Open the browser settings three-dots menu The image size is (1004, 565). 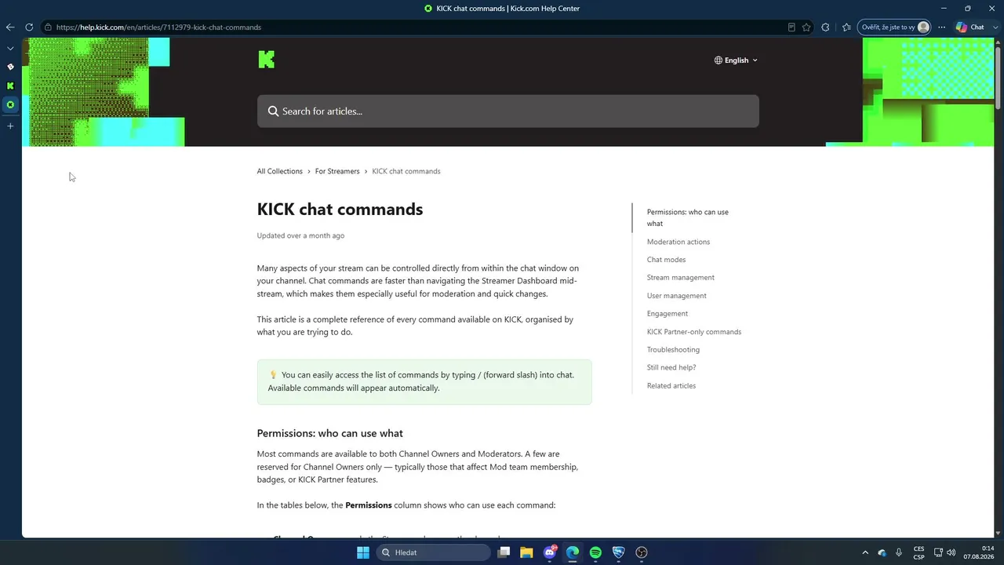tap(941, 27)
